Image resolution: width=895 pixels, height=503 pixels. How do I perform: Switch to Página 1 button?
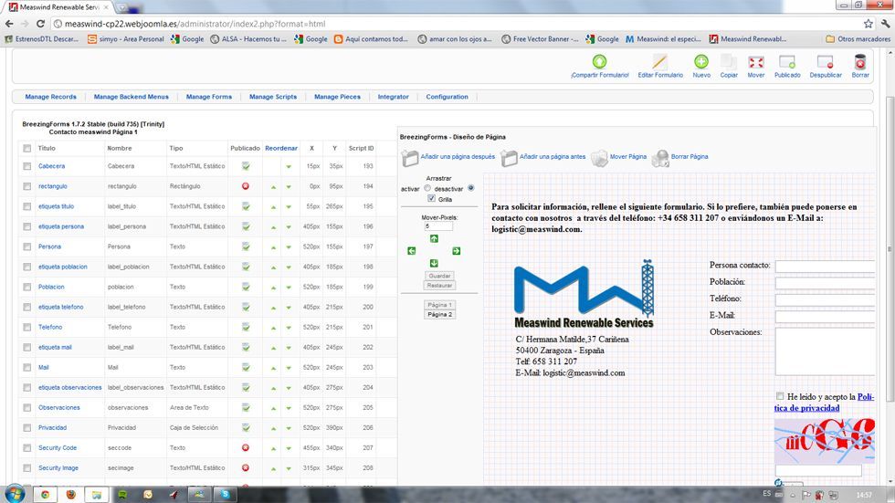pos(439,305)
